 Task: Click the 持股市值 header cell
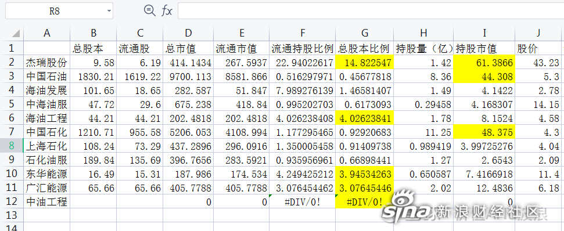tap(484, 48)
